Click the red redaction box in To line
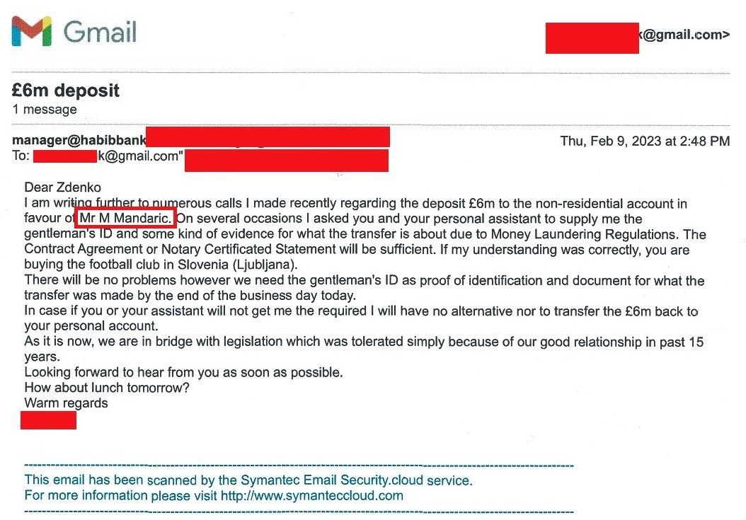This screenshot has height=520, width=746. 65,156
